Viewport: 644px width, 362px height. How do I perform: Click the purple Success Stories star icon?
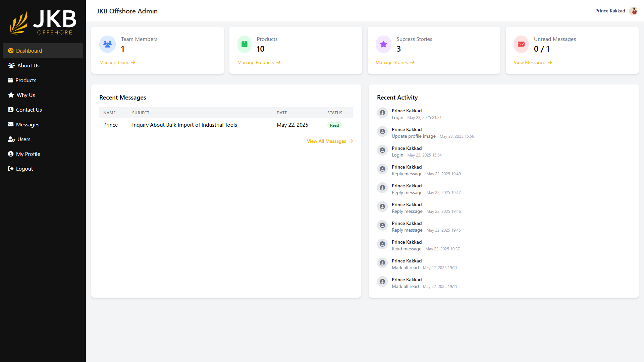click(x=383, y=44)
